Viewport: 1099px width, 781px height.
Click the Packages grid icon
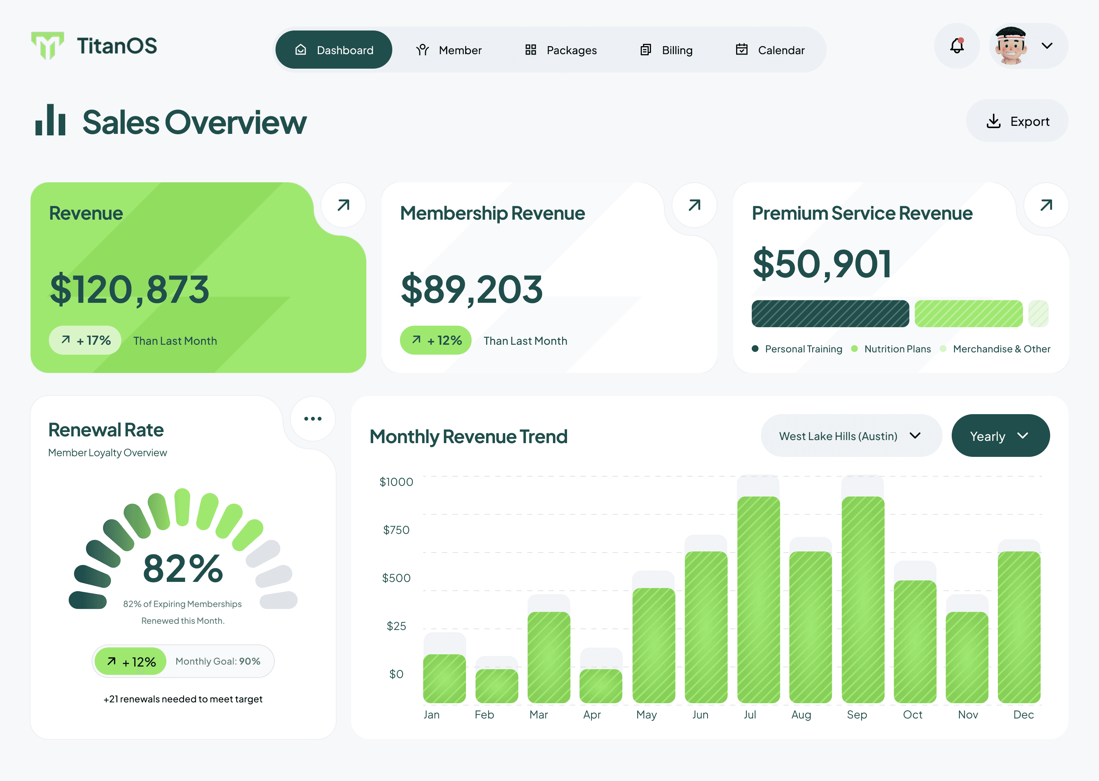pos(530,50)
